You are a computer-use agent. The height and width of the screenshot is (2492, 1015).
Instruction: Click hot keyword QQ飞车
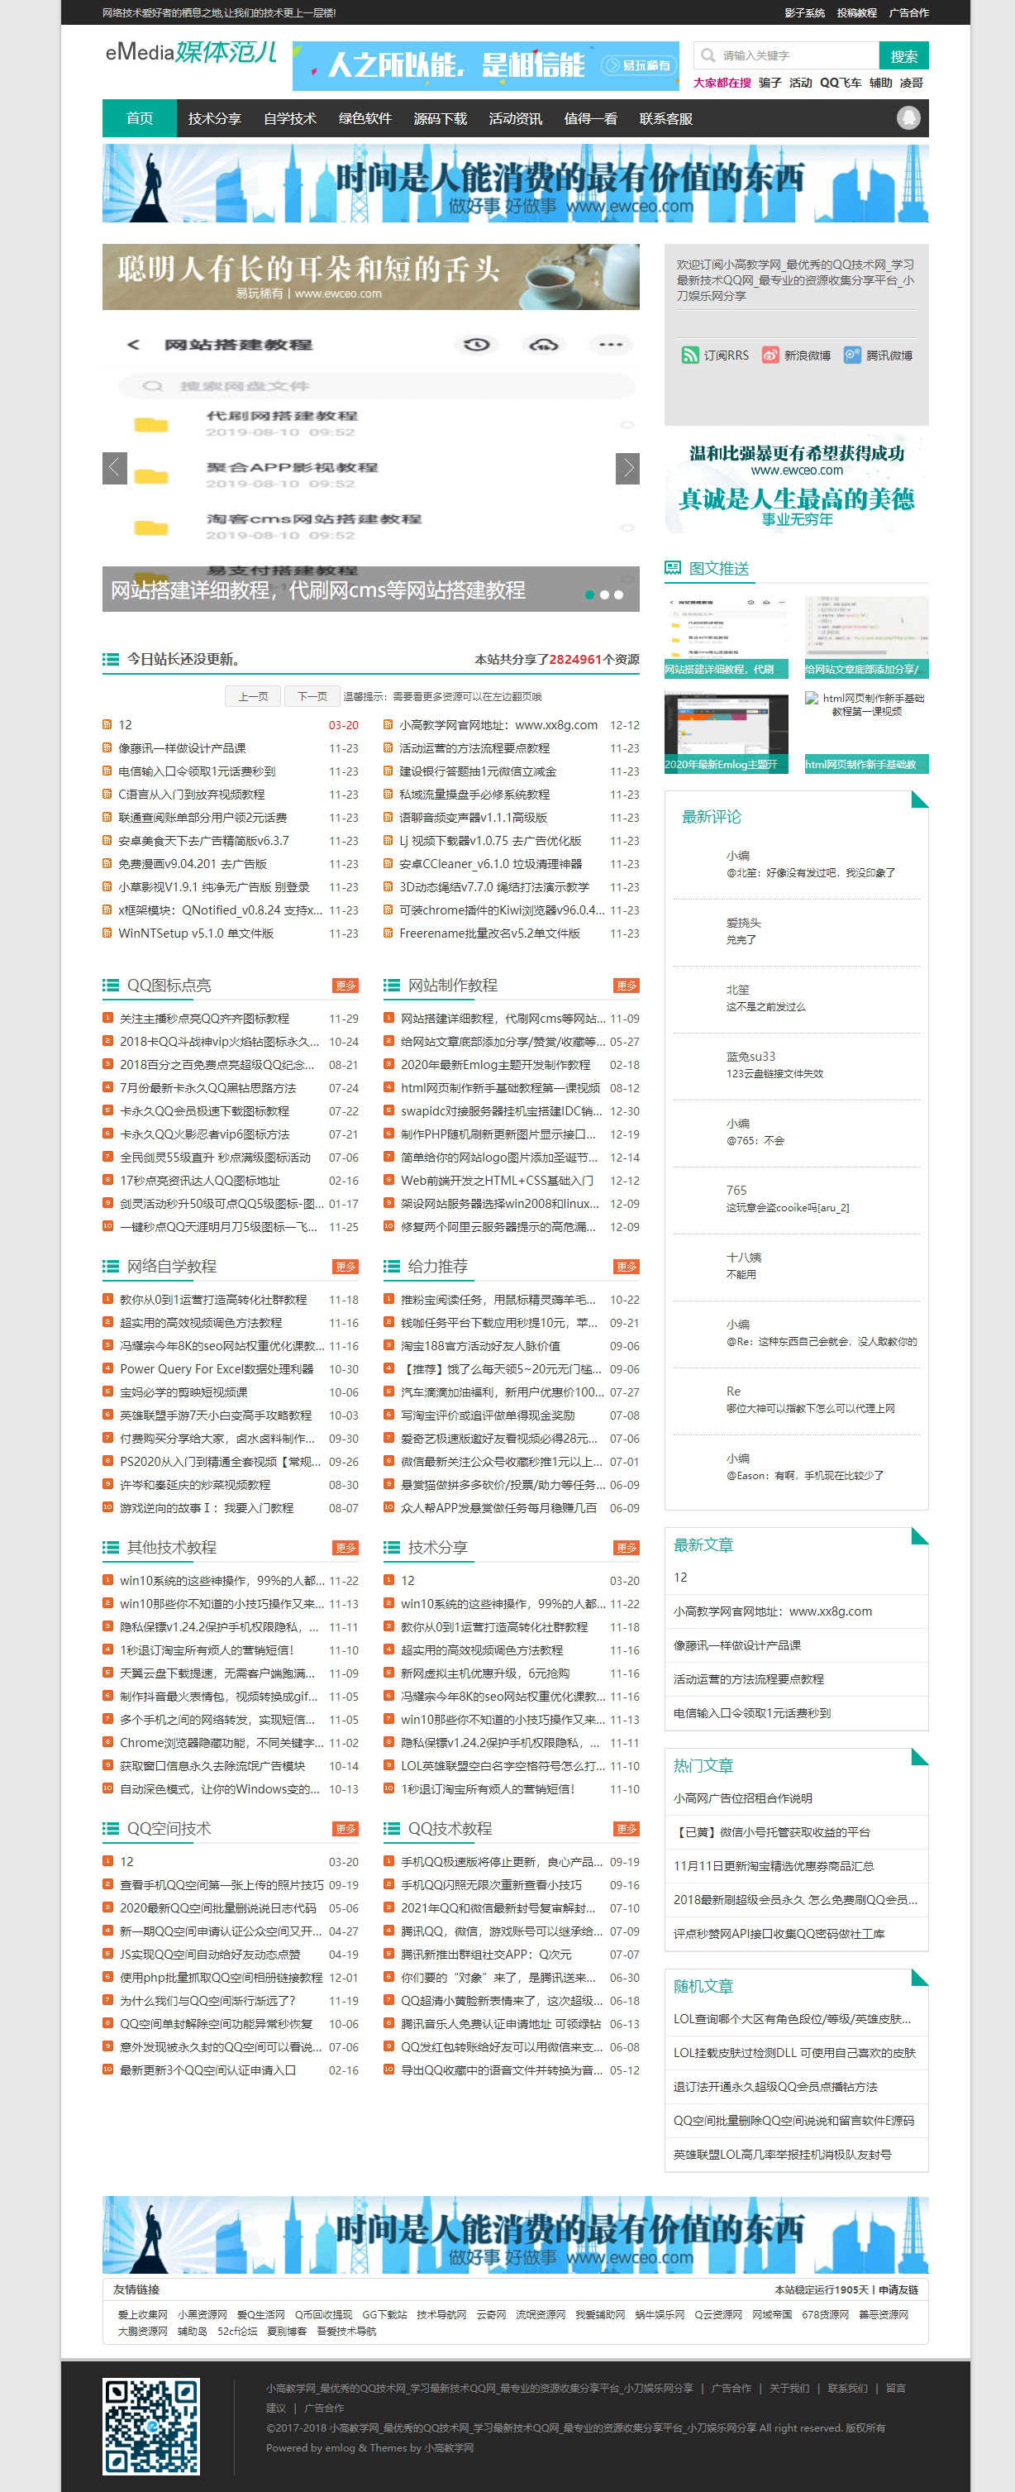pos(840,82)
